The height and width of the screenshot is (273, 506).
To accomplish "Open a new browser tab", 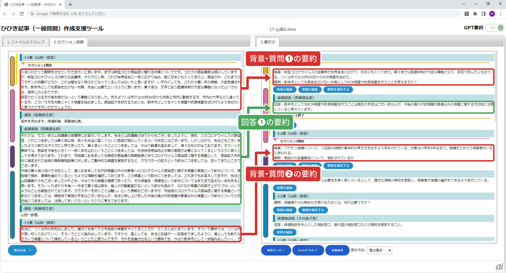I will click(x=70, y=4).
